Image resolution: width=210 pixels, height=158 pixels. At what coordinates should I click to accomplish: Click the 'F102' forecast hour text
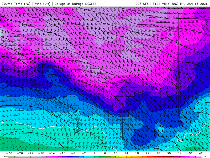(x=156, y=4)
